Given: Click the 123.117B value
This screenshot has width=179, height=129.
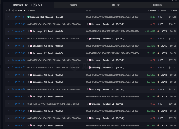Looking at the screenshot, I should (150, 96).
